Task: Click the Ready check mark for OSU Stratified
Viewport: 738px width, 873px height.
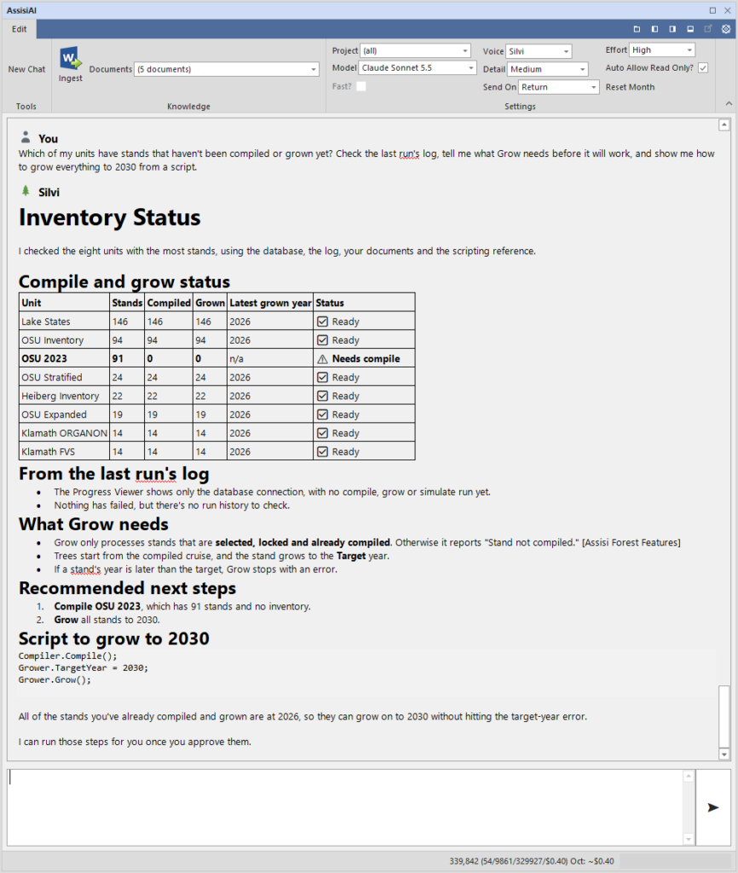Action: click(x=322, y=378)
